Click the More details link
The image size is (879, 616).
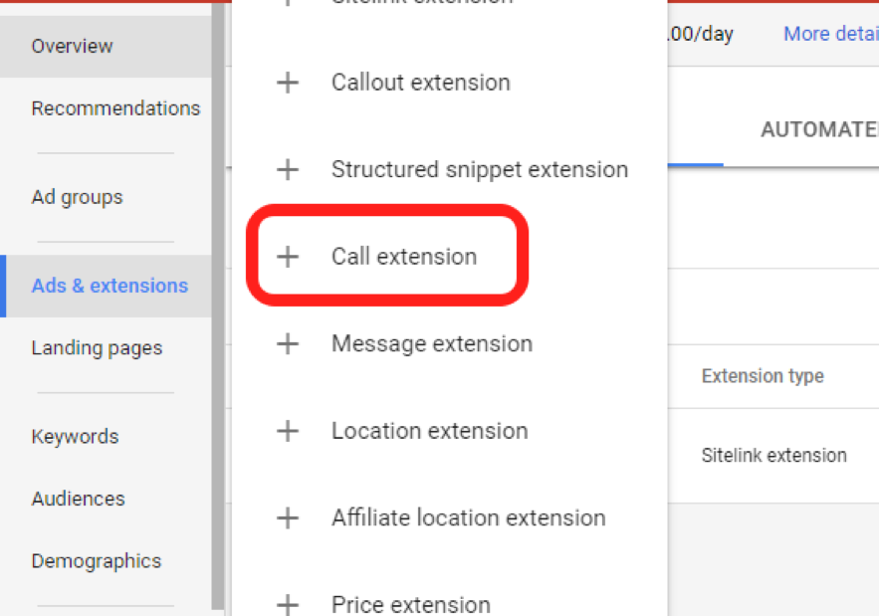click(830, 34)
